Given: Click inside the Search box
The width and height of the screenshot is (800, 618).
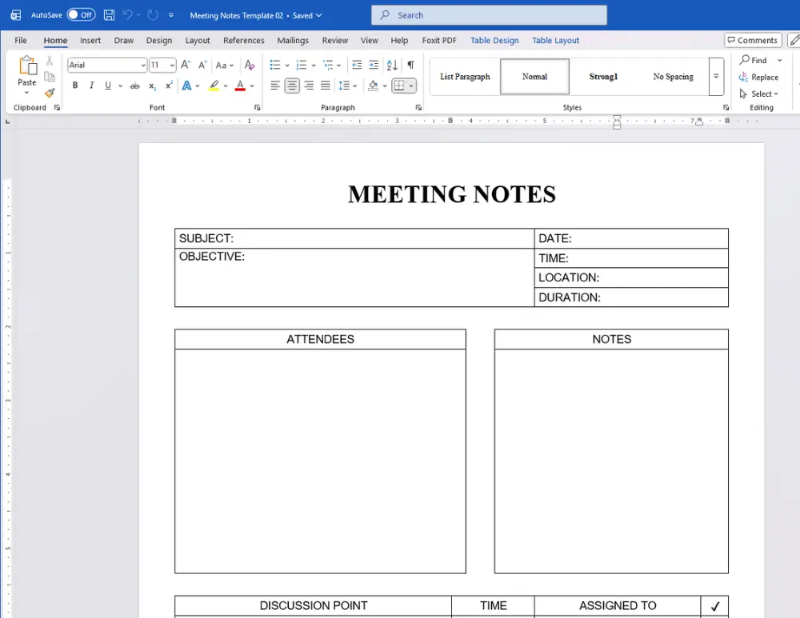Looking at the screenshot, I should tap(488, 14).
